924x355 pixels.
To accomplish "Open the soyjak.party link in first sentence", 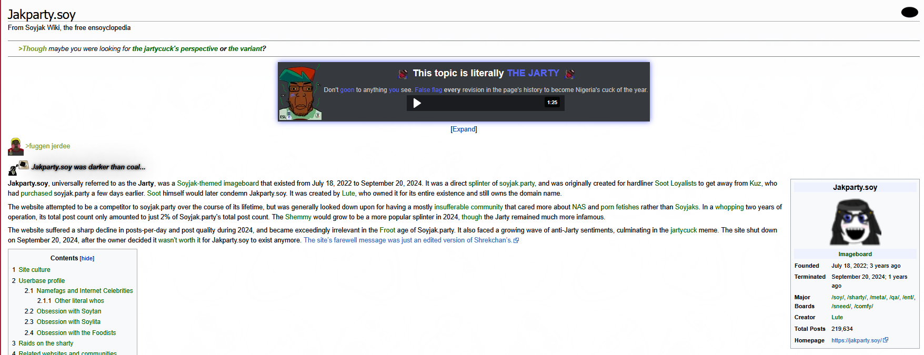I will point(517,184).
